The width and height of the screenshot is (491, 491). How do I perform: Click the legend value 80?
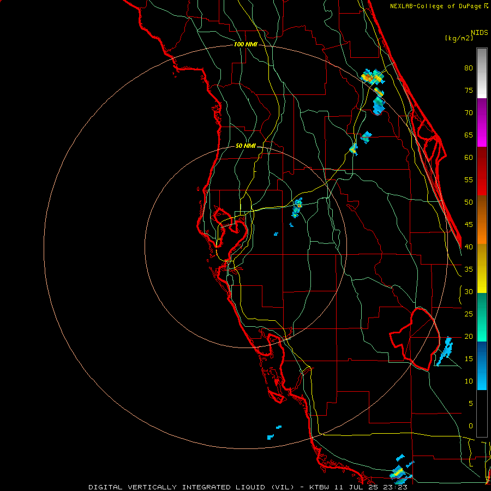pos(469,68)
